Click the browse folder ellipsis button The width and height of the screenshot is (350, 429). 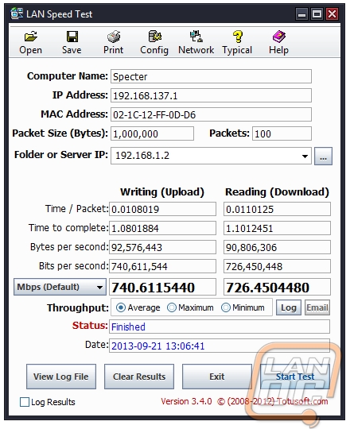point(323,157)
